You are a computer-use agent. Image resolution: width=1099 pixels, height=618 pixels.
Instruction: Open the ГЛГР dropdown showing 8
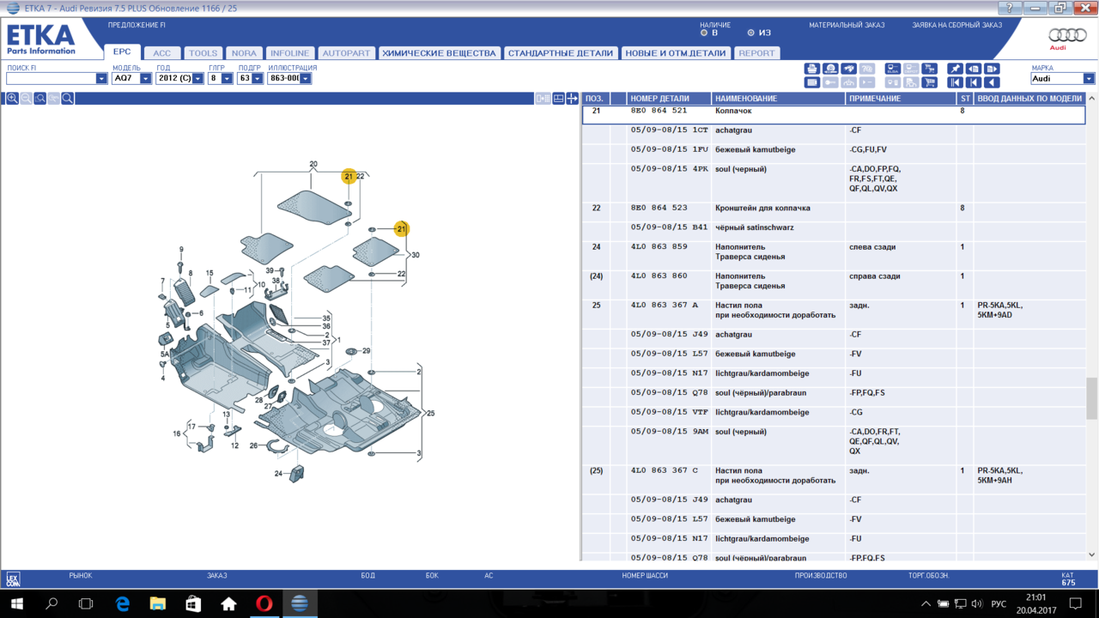click(x=227, y=78)
